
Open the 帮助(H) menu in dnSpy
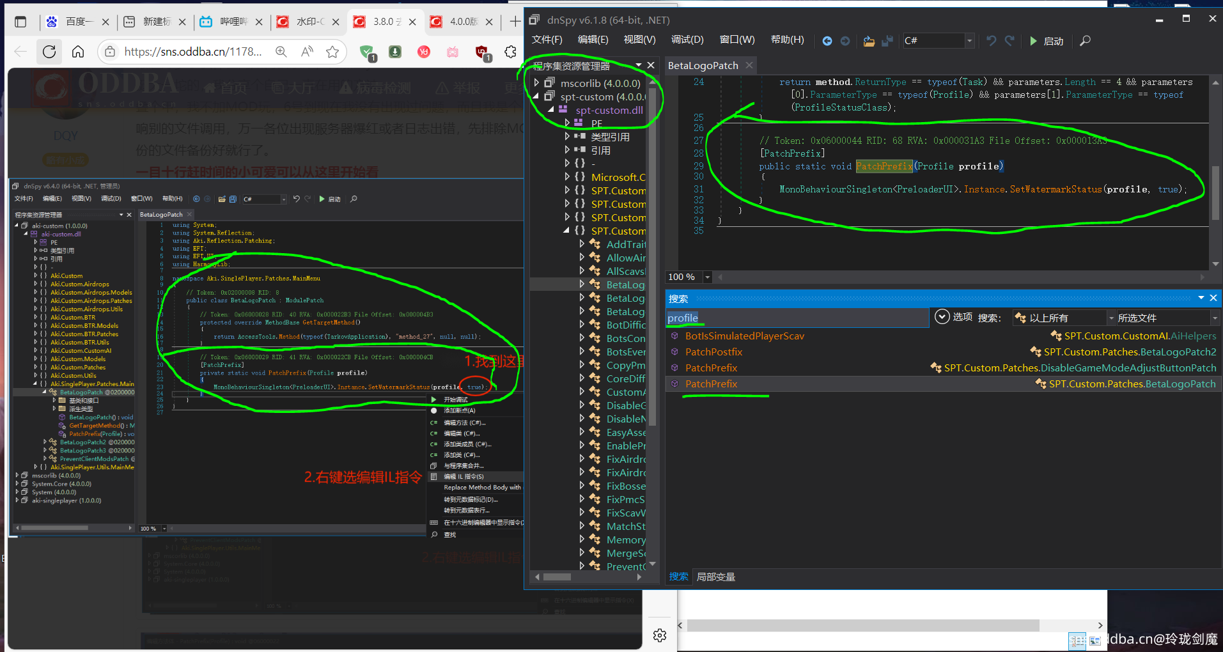pos(788,40)
